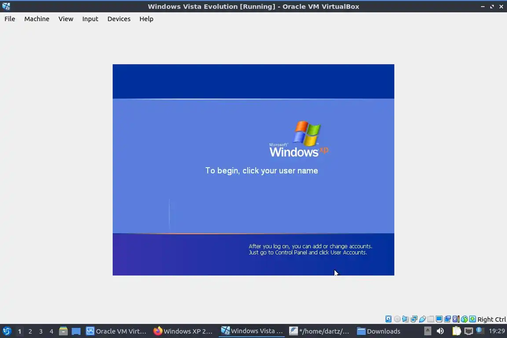Open the Machine menu
The image size is (507, 338).
click(x=37, y=19)
